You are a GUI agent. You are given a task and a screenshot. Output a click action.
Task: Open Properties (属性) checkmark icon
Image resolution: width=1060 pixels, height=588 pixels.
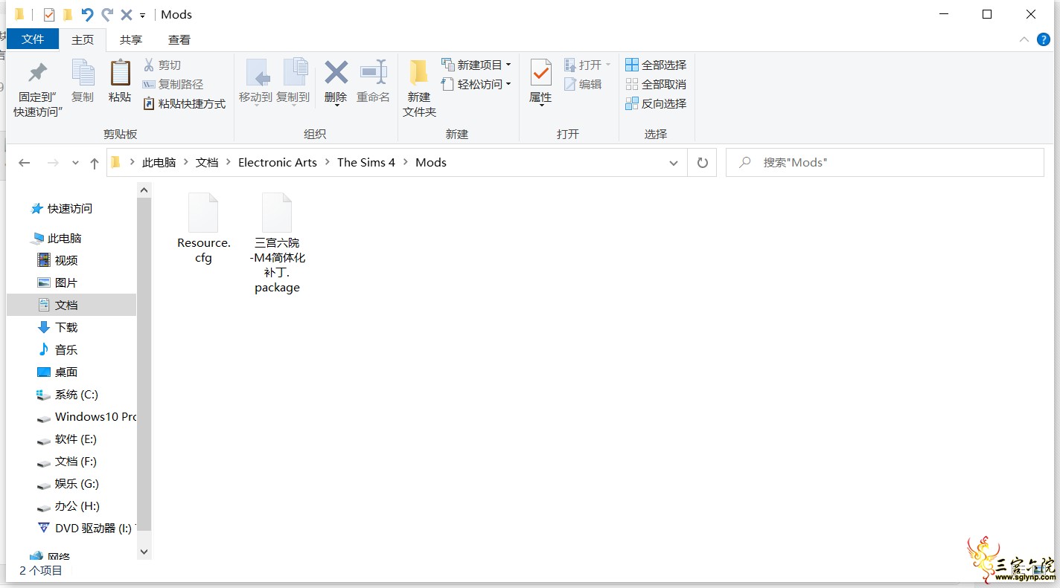[x=540, y=73]
